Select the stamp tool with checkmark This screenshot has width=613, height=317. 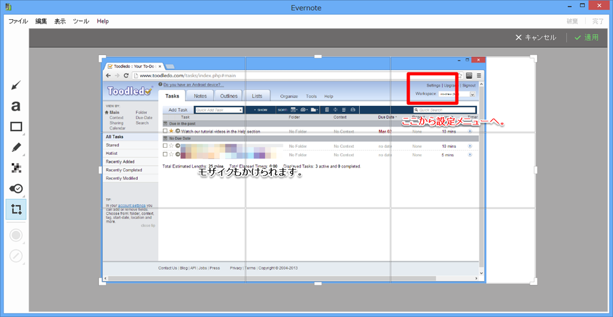coord(16,188)
